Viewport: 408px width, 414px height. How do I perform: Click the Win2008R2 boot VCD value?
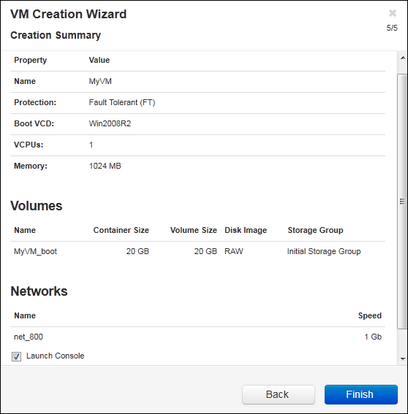110,123
